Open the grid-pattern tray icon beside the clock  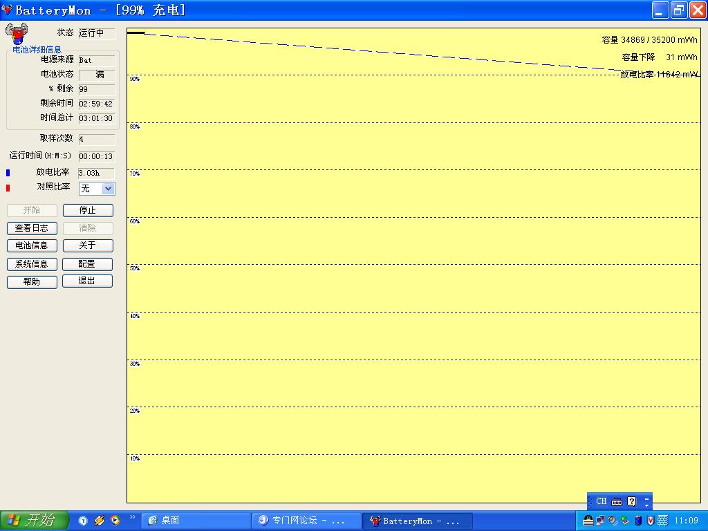[x=662, y=521]
